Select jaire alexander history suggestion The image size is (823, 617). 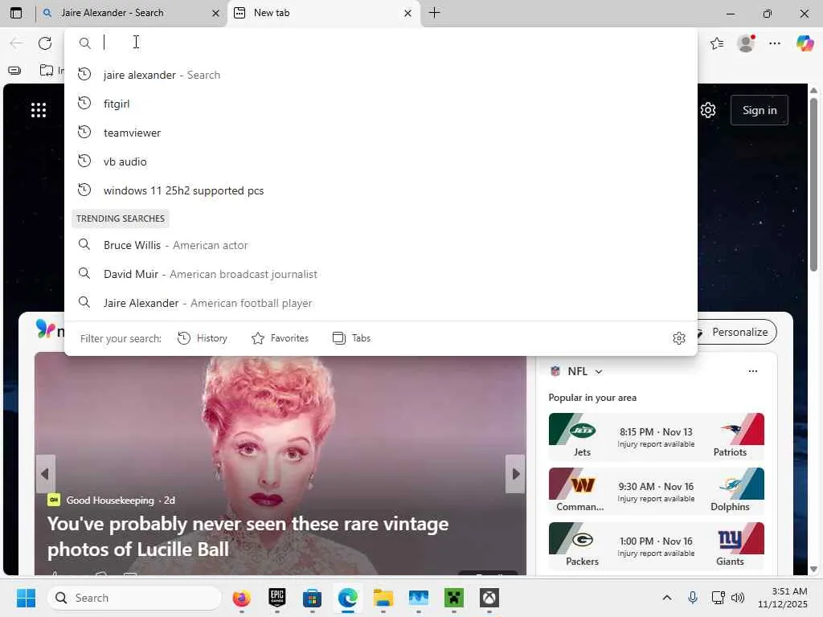point(381,75)
